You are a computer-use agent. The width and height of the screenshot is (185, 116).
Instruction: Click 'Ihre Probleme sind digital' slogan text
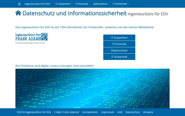55,66
